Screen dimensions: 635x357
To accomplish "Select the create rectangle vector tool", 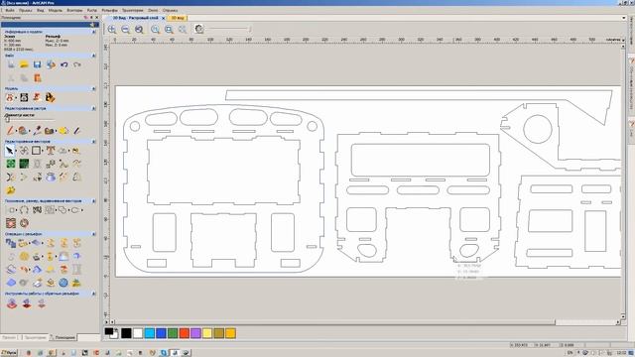I will (x=37, y=151).
